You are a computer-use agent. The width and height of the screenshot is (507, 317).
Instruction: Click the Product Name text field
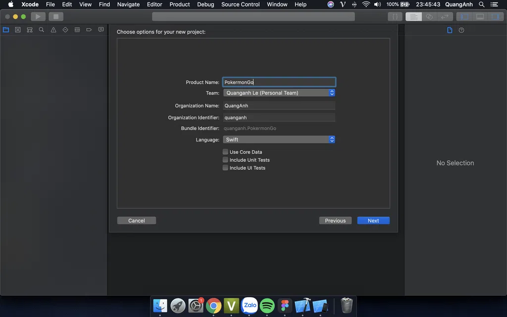pyautogui.click(x=279, y=82)
